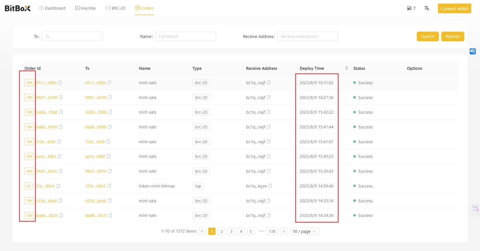Copy order ID 0ab8...e960

coord(60,127)
